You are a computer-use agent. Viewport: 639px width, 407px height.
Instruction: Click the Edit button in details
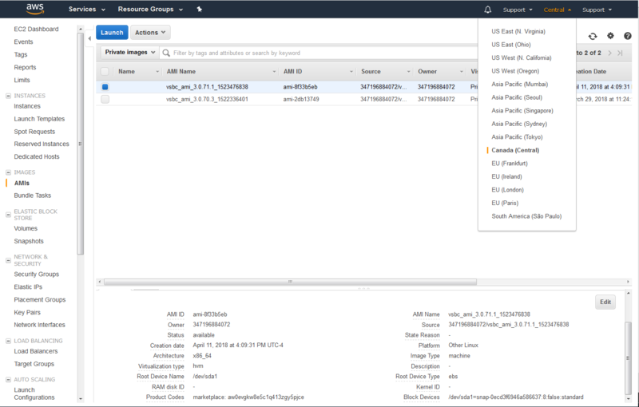click(x=605, y=302)
